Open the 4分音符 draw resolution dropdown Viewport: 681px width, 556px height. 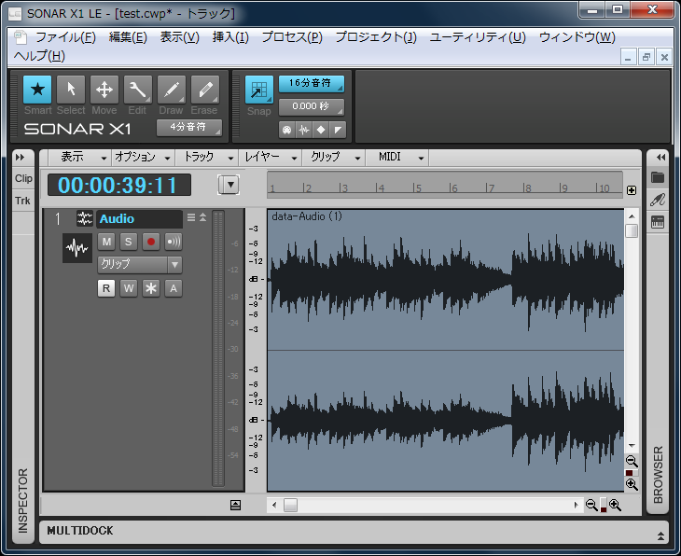(x=189, y=127)
